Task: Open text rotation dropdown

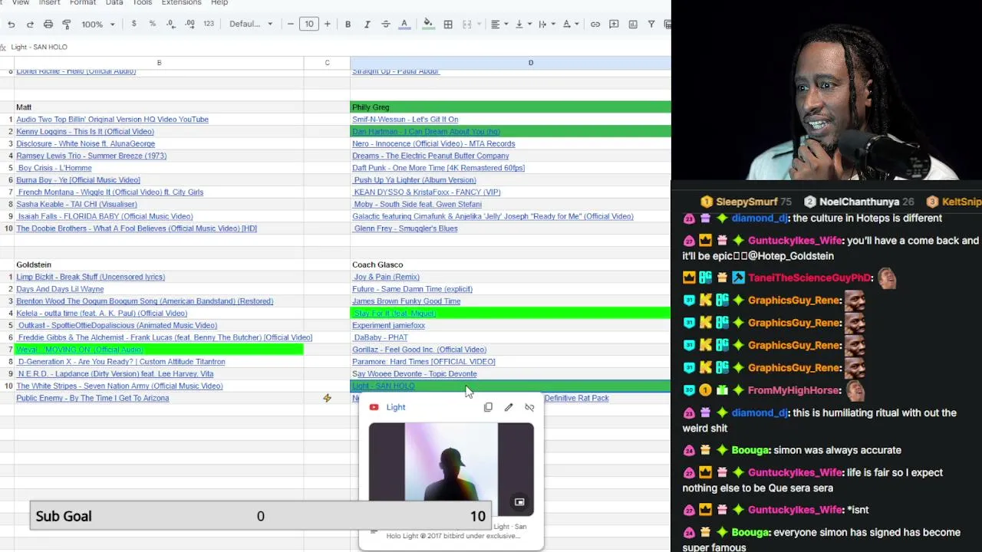Action: [x=571, y=25]
